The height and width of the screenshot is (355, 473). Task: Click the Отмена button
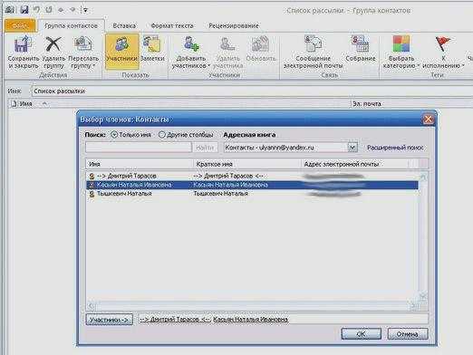tap(408, 334)
